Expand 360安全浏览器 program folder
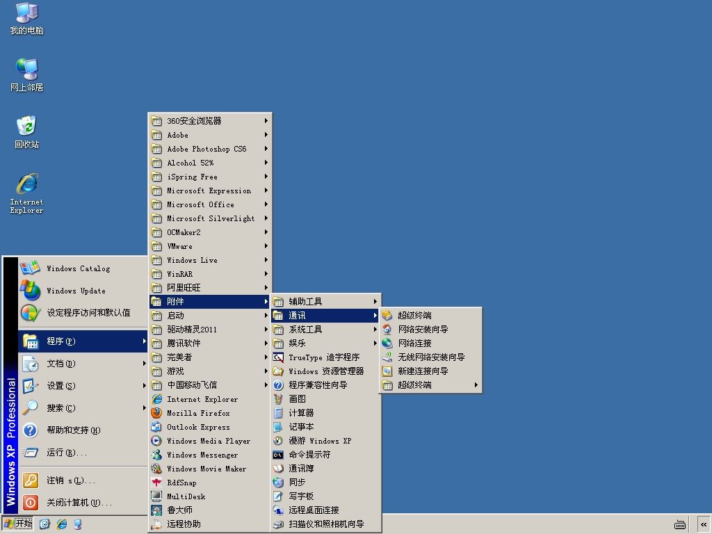This screenshot has height=534, width=712. click(210, 121)
